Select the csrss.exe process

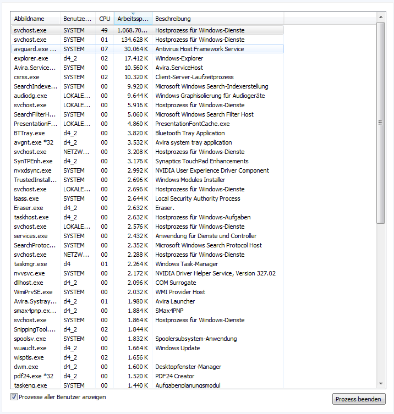coord(147,77)
